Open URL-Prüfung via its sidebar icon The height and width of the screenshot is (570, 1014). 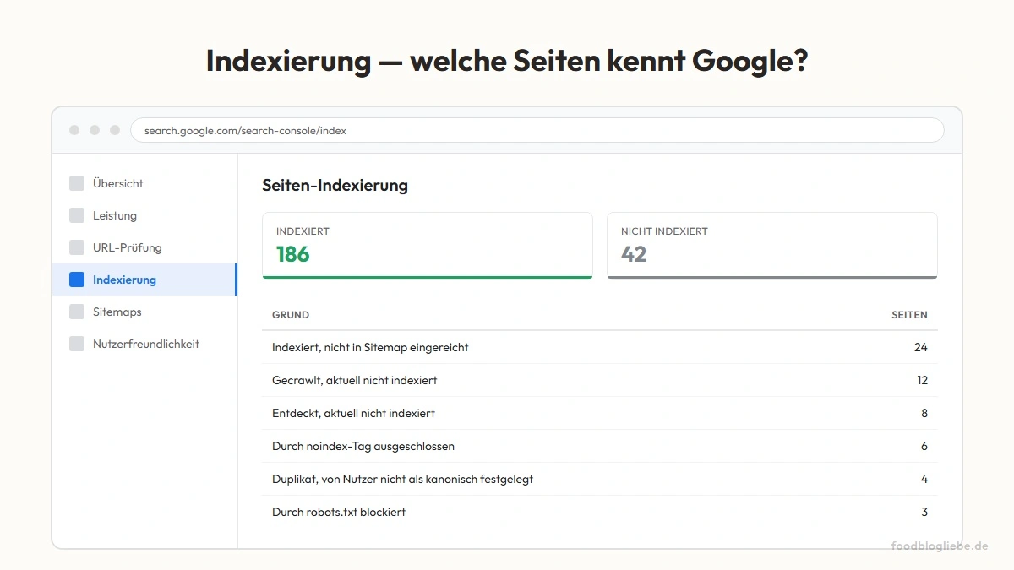click(x=76, y=247)
